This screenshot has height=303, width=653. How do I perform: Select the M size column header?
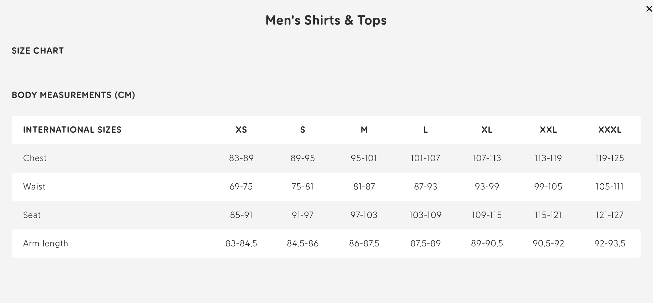point(364,130)
